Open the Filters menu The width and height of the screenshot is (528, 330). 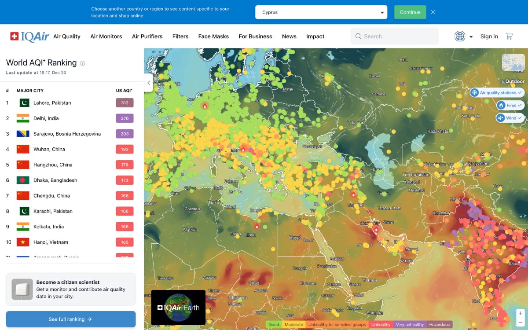180,37
